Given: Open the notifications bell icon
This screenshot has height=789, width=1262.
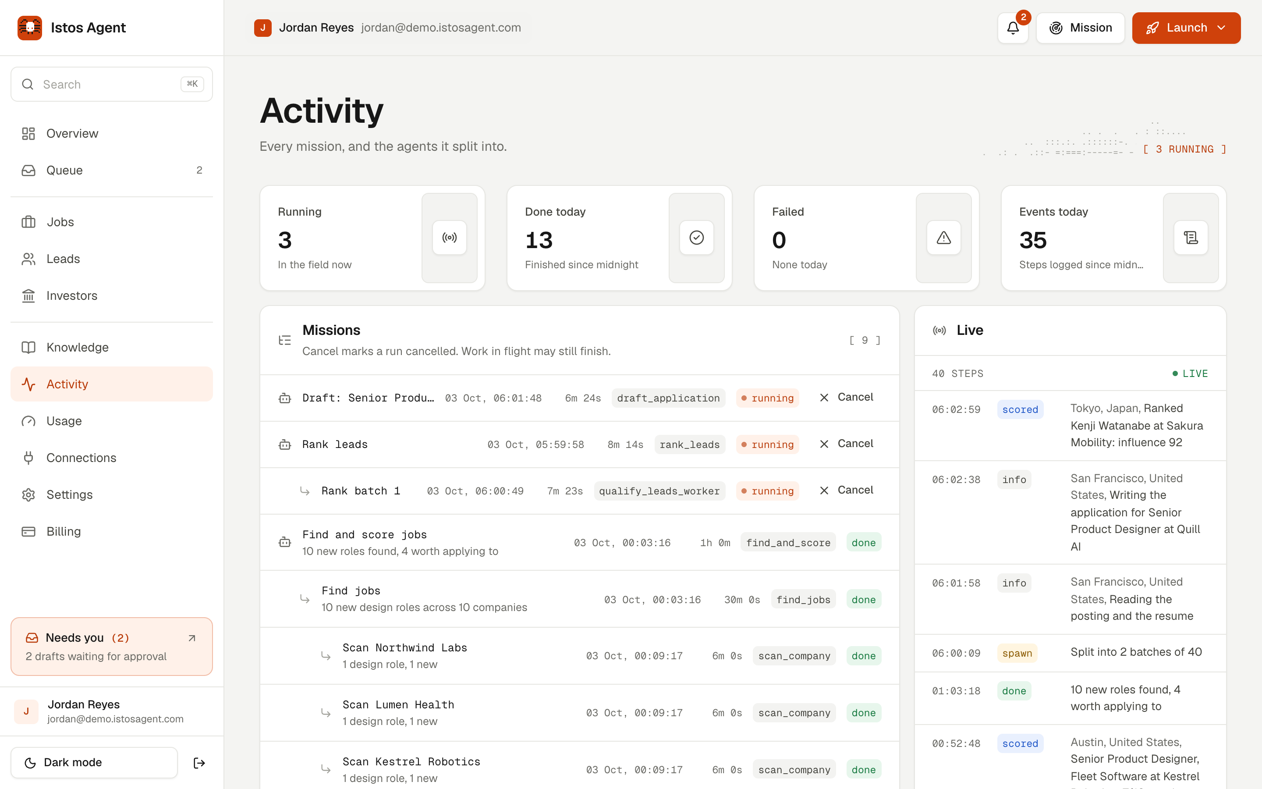Looking at the screenshot, I should pyautogui.click(x=1012, y=28).
